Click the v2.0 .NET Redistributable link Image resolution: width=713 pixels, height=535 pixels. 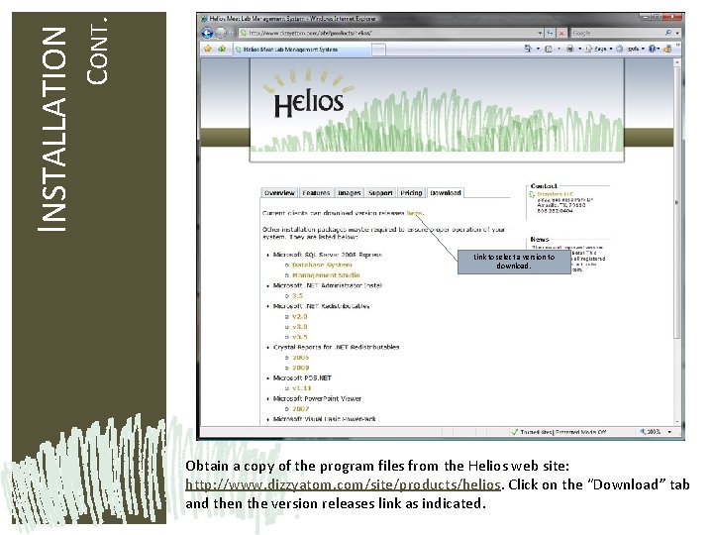[x=300, y=316]
